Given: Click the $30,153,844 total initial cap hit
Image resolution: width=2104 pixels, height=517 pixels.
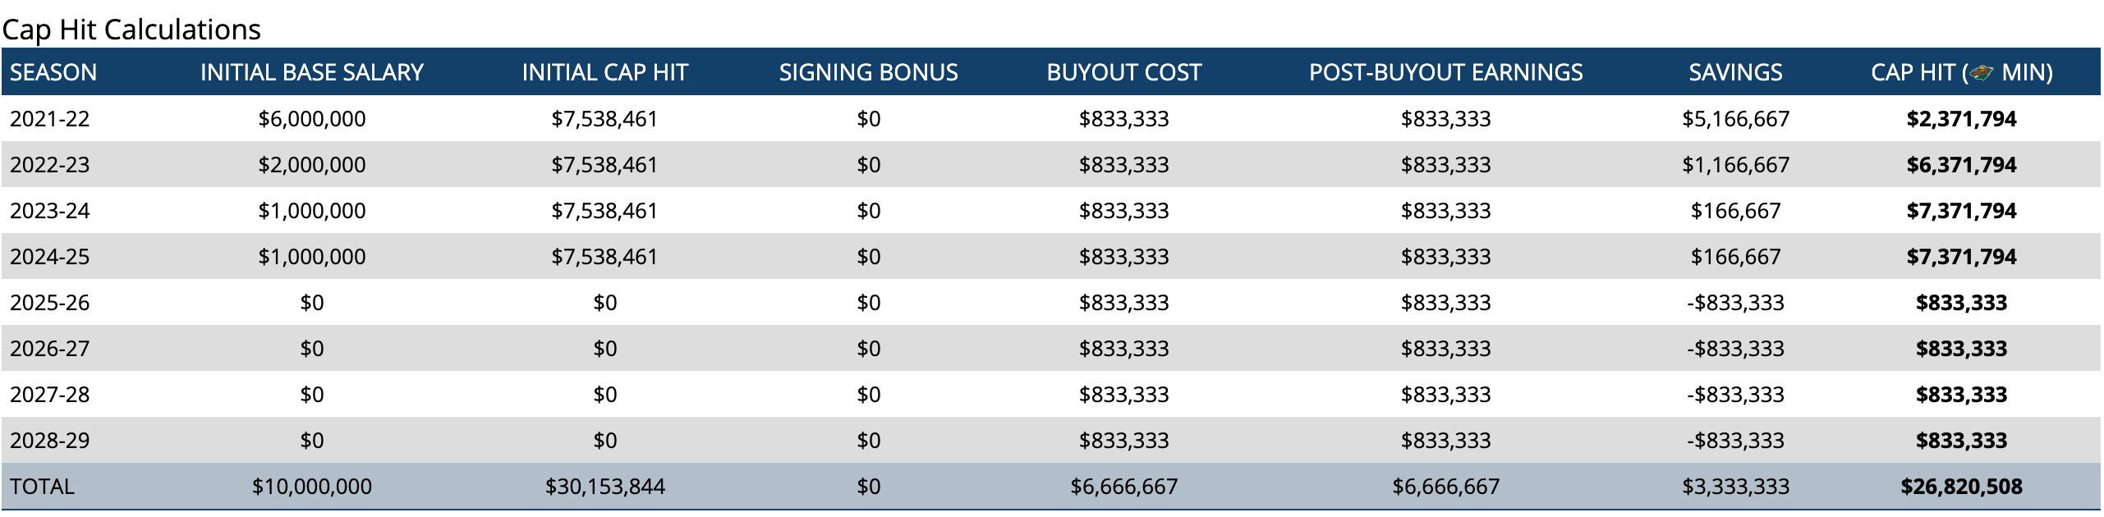Looking at the screenshot, I should (604, 487).
